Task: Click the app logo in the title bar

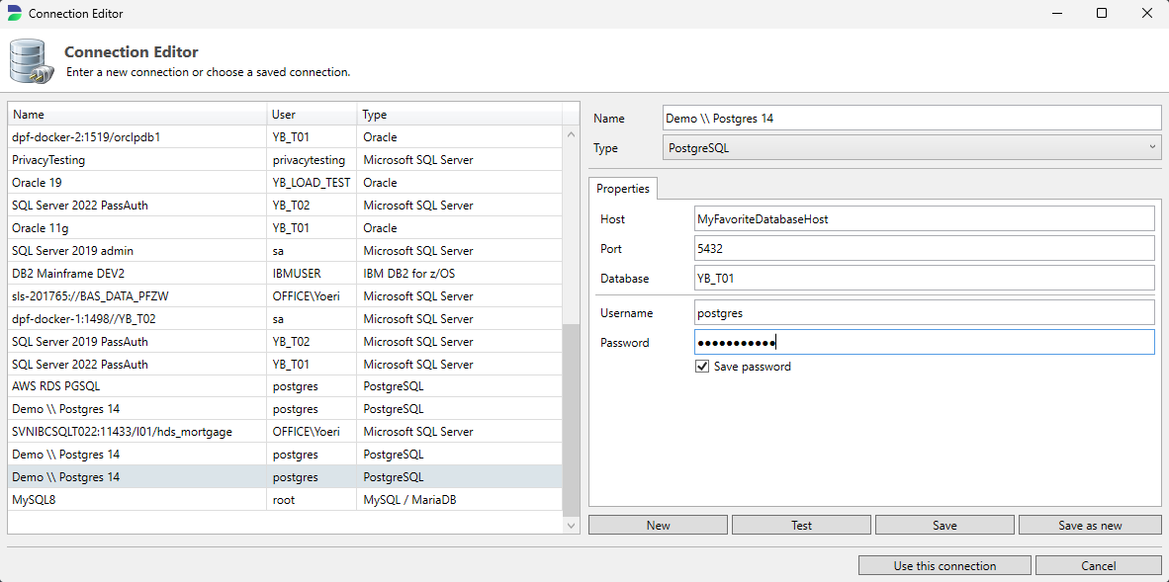Action: 14,14
